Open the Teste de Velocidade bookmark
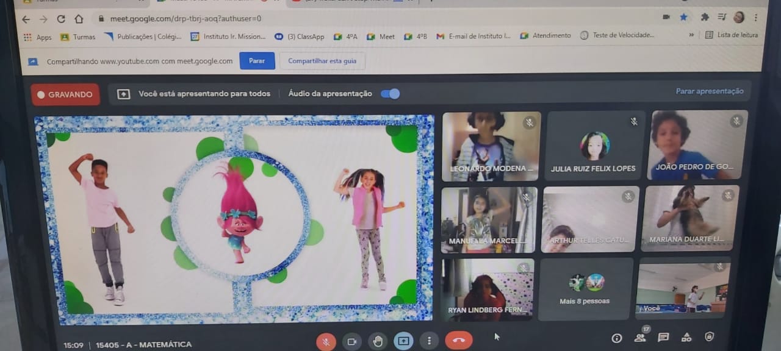The width and height of the screenshot is (781, 351). [x=617, y=35]
